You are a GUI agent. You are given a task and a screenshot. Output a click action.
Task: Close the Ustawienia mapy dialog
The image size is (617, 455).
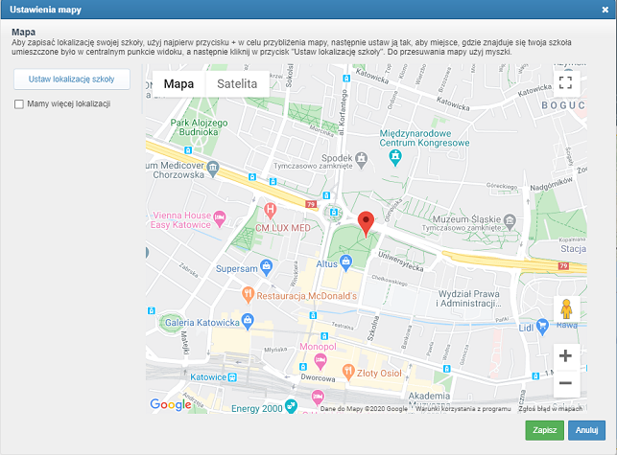tap(605, 10)
